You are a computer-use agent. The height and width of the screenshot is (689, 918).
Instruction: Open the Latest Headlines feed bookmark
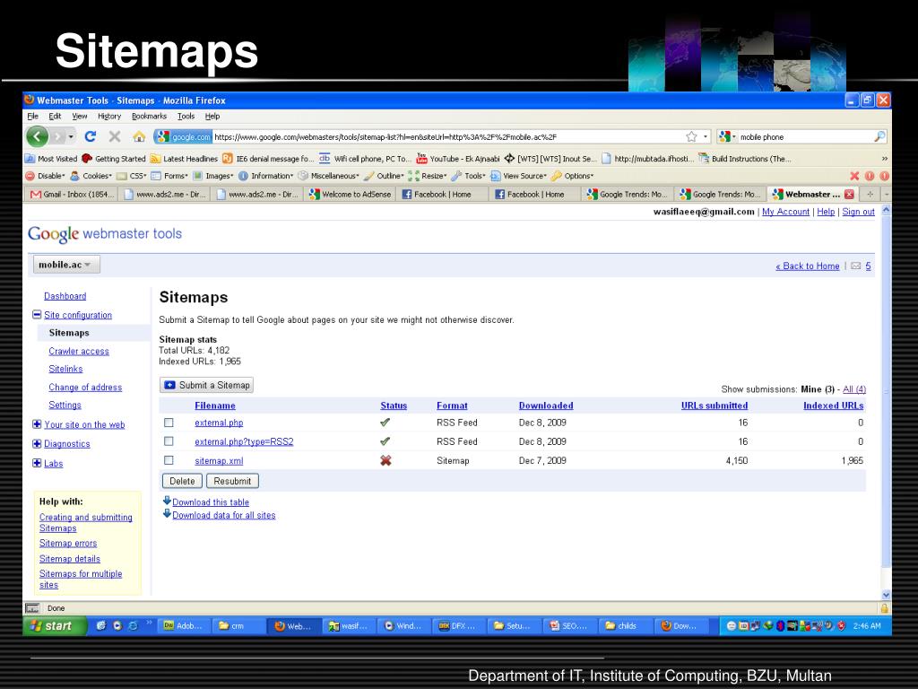[x=184, y=158]
